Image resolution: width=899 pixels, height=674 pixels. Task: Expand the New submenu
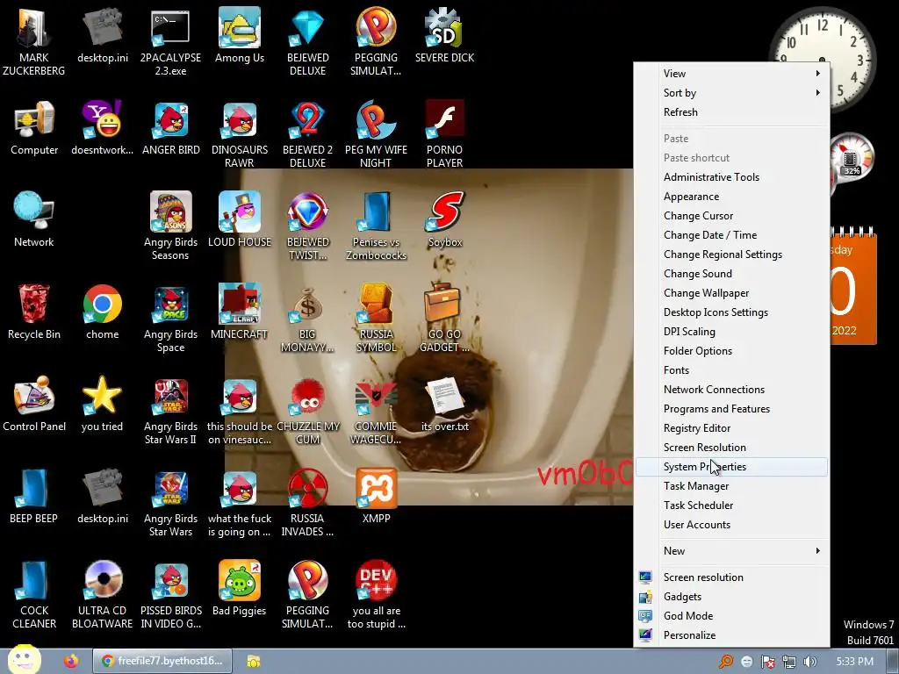[731, 551]
